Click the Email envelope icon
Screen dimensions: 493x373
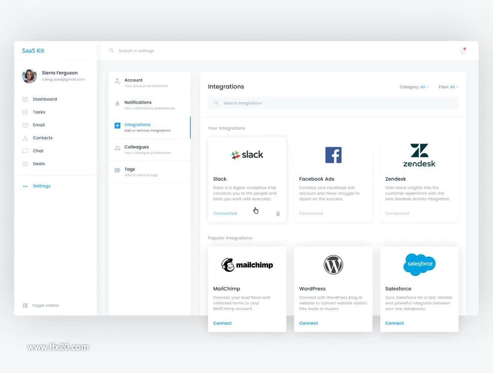tap(25, 125)
